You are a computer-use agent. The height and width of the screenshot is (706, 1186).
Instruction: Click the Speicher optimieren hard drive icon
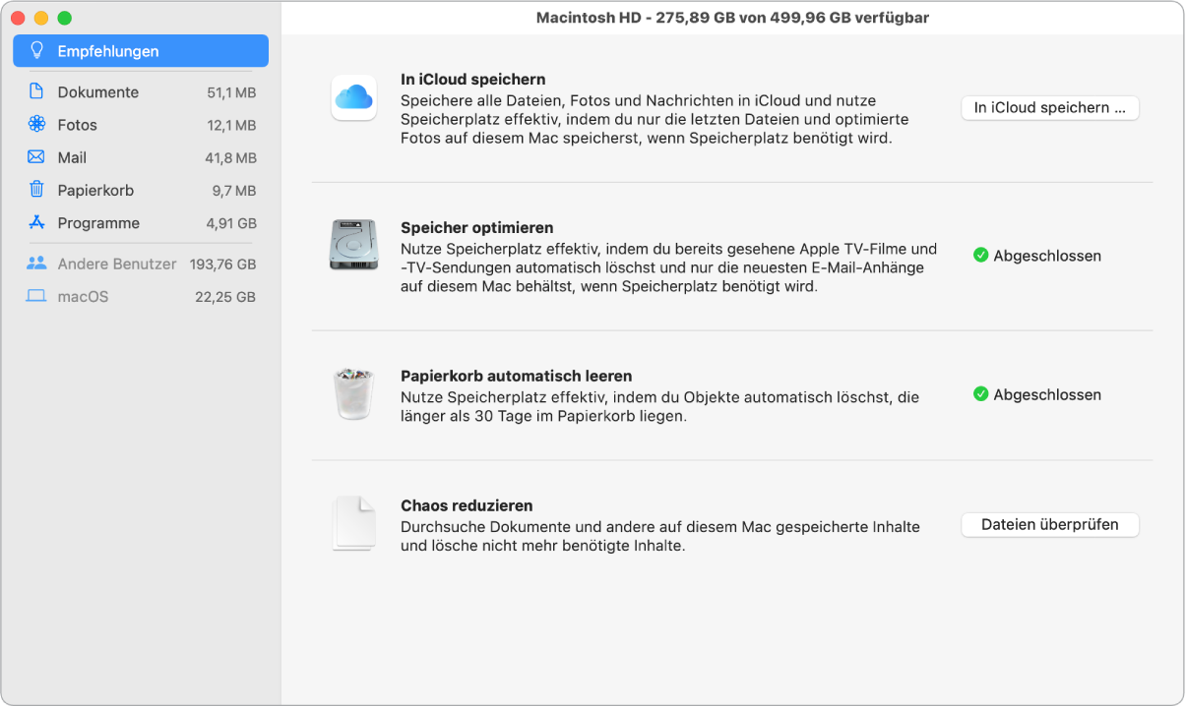click(353, 246)
